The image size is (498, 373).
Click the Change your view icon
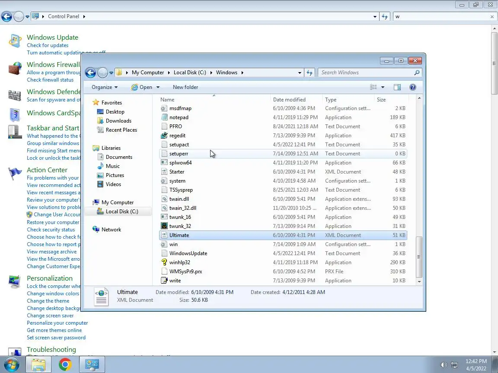click(x=373, y=87)
